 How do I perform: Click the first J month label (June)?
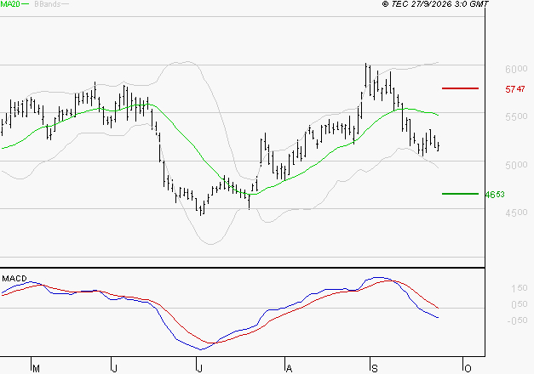[x=114, y=369]
